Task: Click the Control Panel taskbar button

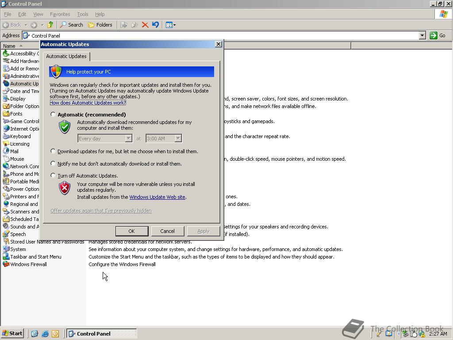Action: [102, 333]
